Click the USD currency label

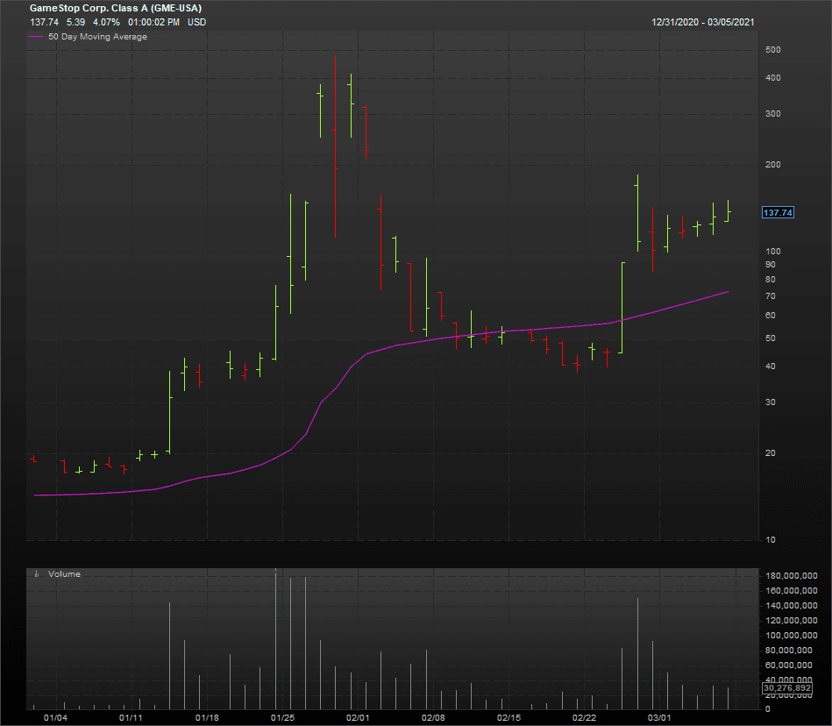(196, 21)
